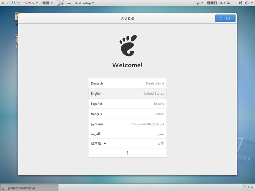The width and height of the screenshot is (255, 191).
Task: Expand system menu arrow beside power icon
Action: point(252,3)
